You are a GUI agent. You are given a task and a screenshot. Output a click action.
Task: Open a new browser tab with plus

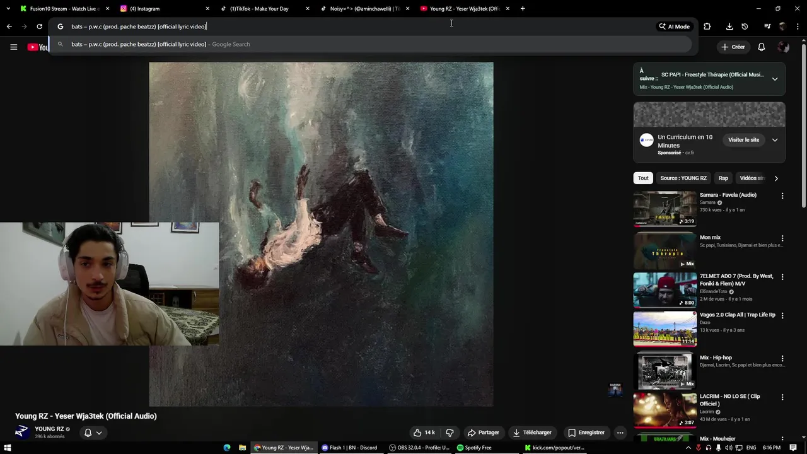tap(523, 8)
